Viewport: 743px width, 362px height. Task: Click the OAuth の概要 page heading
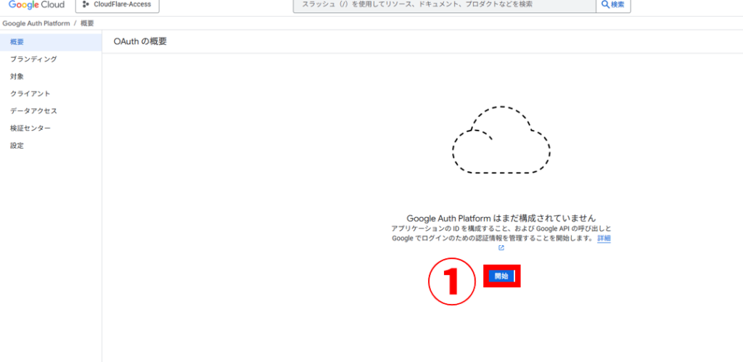click(x=140, y=41)
